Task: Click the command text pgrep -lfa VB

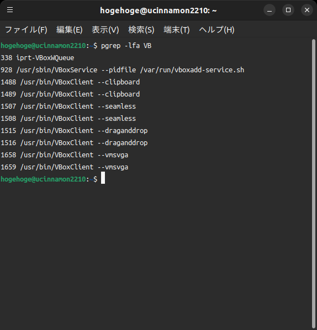Action: (x=126, y=46)
